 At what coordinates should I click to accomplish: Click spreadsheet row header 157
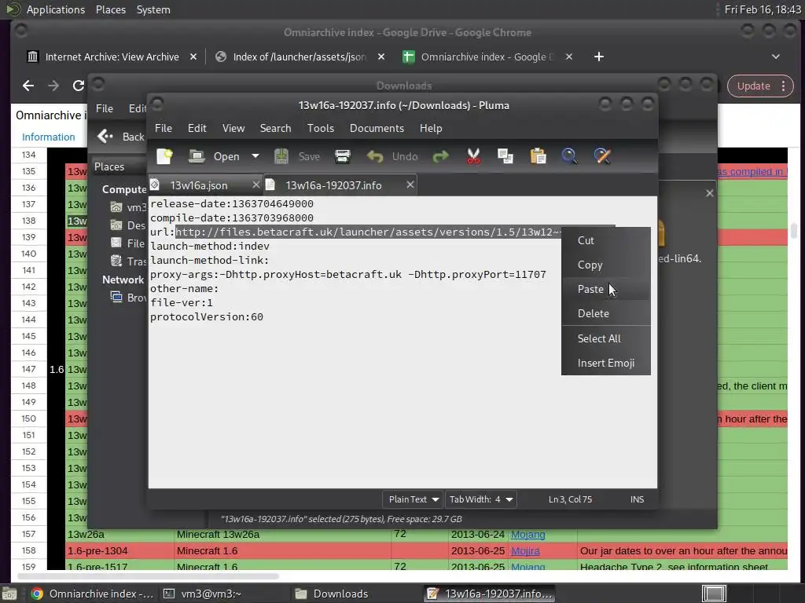pyautogui.click(x=29, y=534)
